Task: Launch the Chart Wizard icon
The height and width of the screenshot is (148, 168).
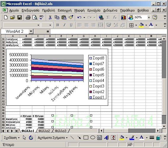Action: coord(123,17)
